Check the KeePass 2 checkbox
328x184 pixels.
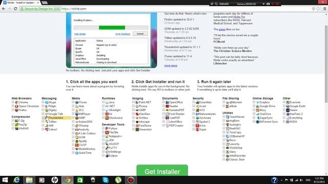pyautogui.click(x=284, y=113)
